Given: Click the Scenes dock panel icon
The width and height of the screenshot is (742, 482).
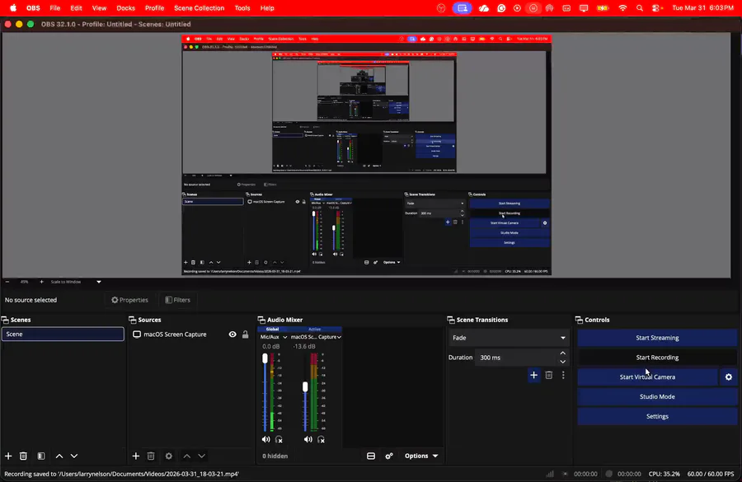Looking at the screenshot, I should [x=5, y=320].
